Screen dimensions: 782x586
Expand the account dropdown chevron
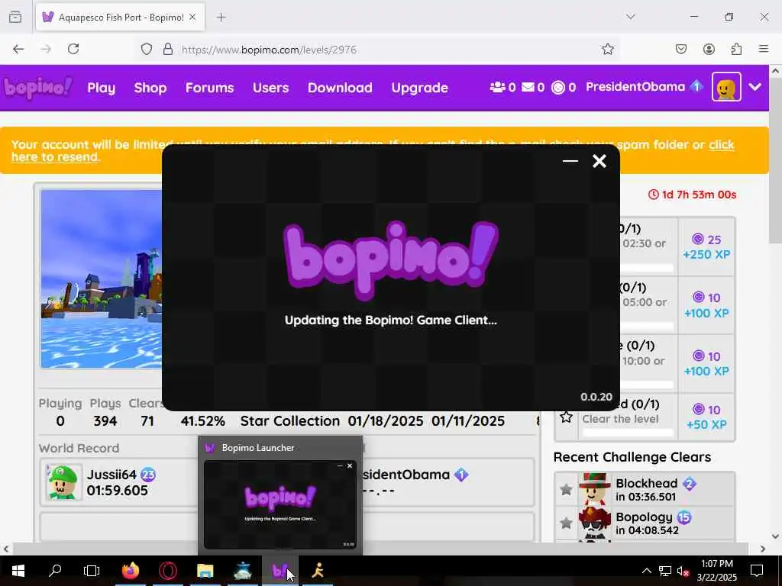coord(755,87)
